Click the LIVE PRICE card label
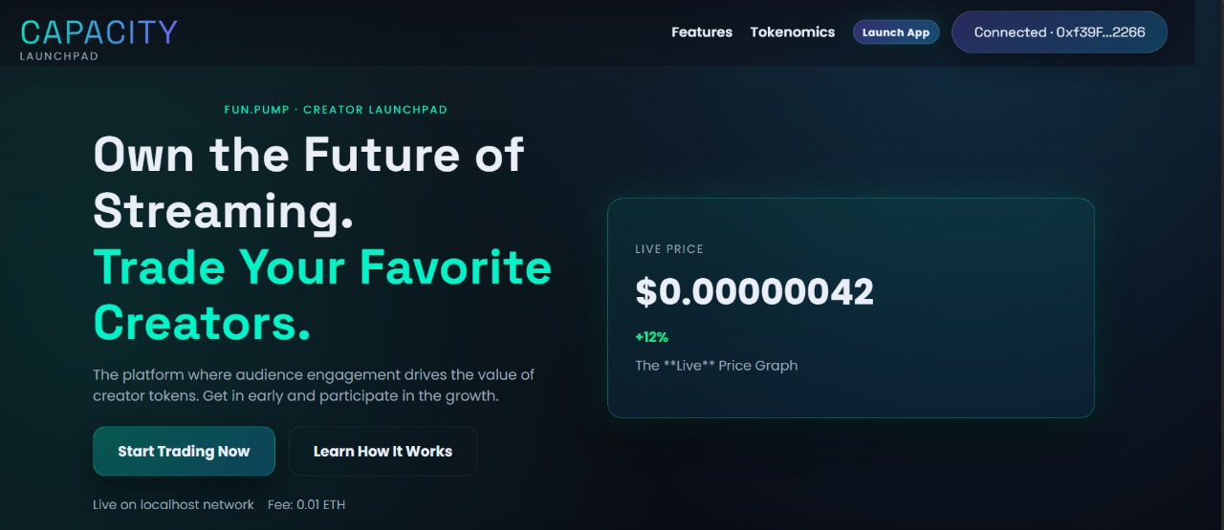The width and height of the screenshot is (1224, 530). point(669,249)
